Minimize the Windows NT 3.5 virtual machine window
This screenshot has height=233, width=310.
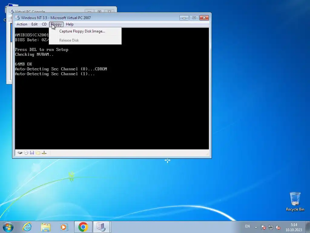184,18
